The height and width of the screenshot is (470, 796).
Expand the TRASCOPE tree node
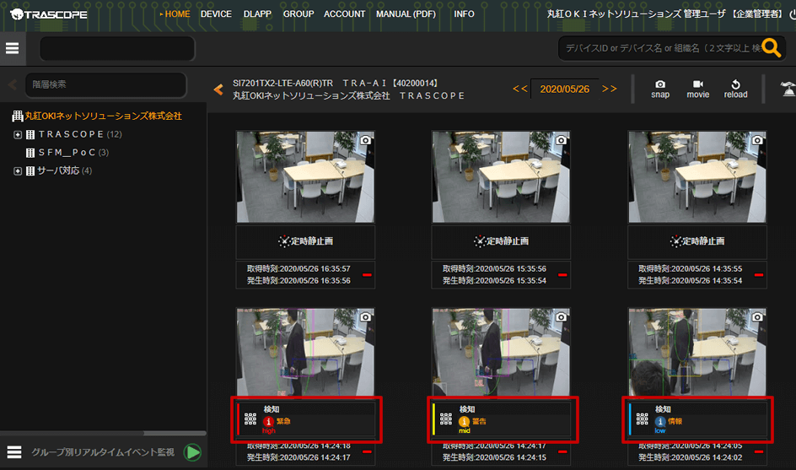pyautogui.click(x=18, y=135)
